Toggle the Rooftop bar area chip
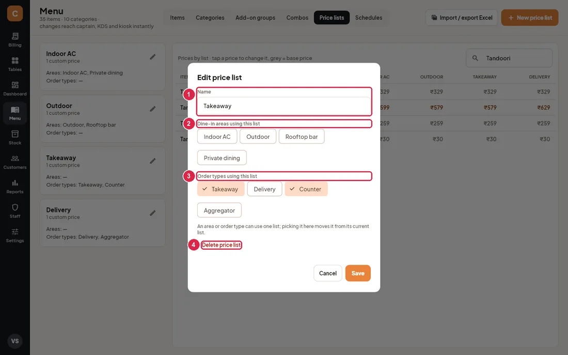Viewport: 568px width, 355px height. coord(302,136)
